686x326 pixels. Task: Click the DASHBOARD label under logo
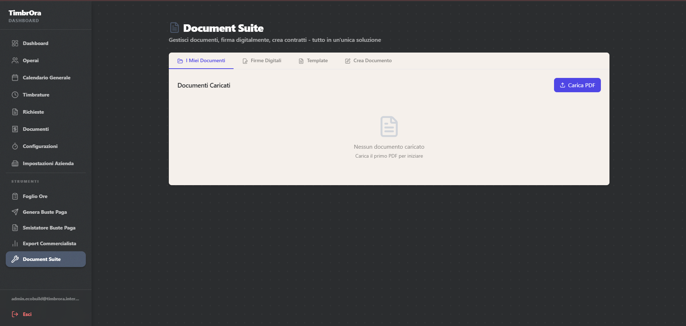[24, 21]
